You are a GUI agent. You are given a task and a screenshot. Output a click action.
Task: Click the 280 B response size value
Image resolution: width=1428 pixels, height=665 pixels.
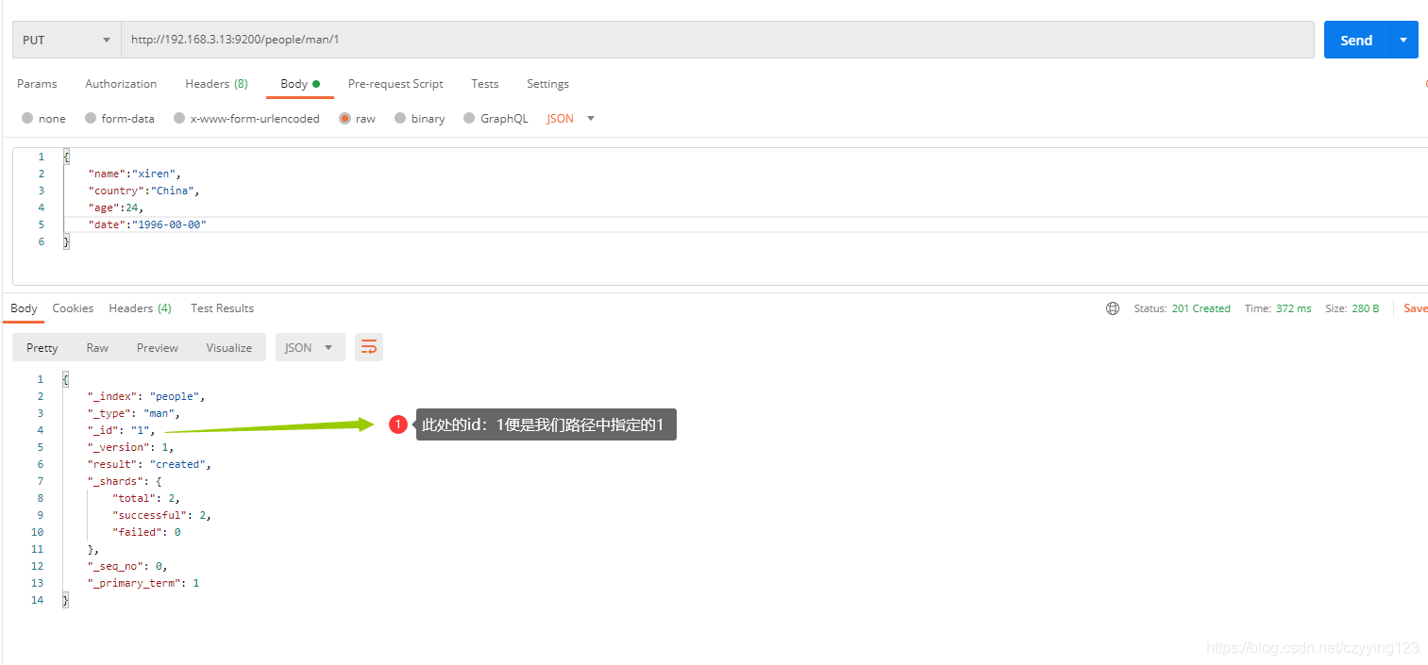click(1365, 308)
